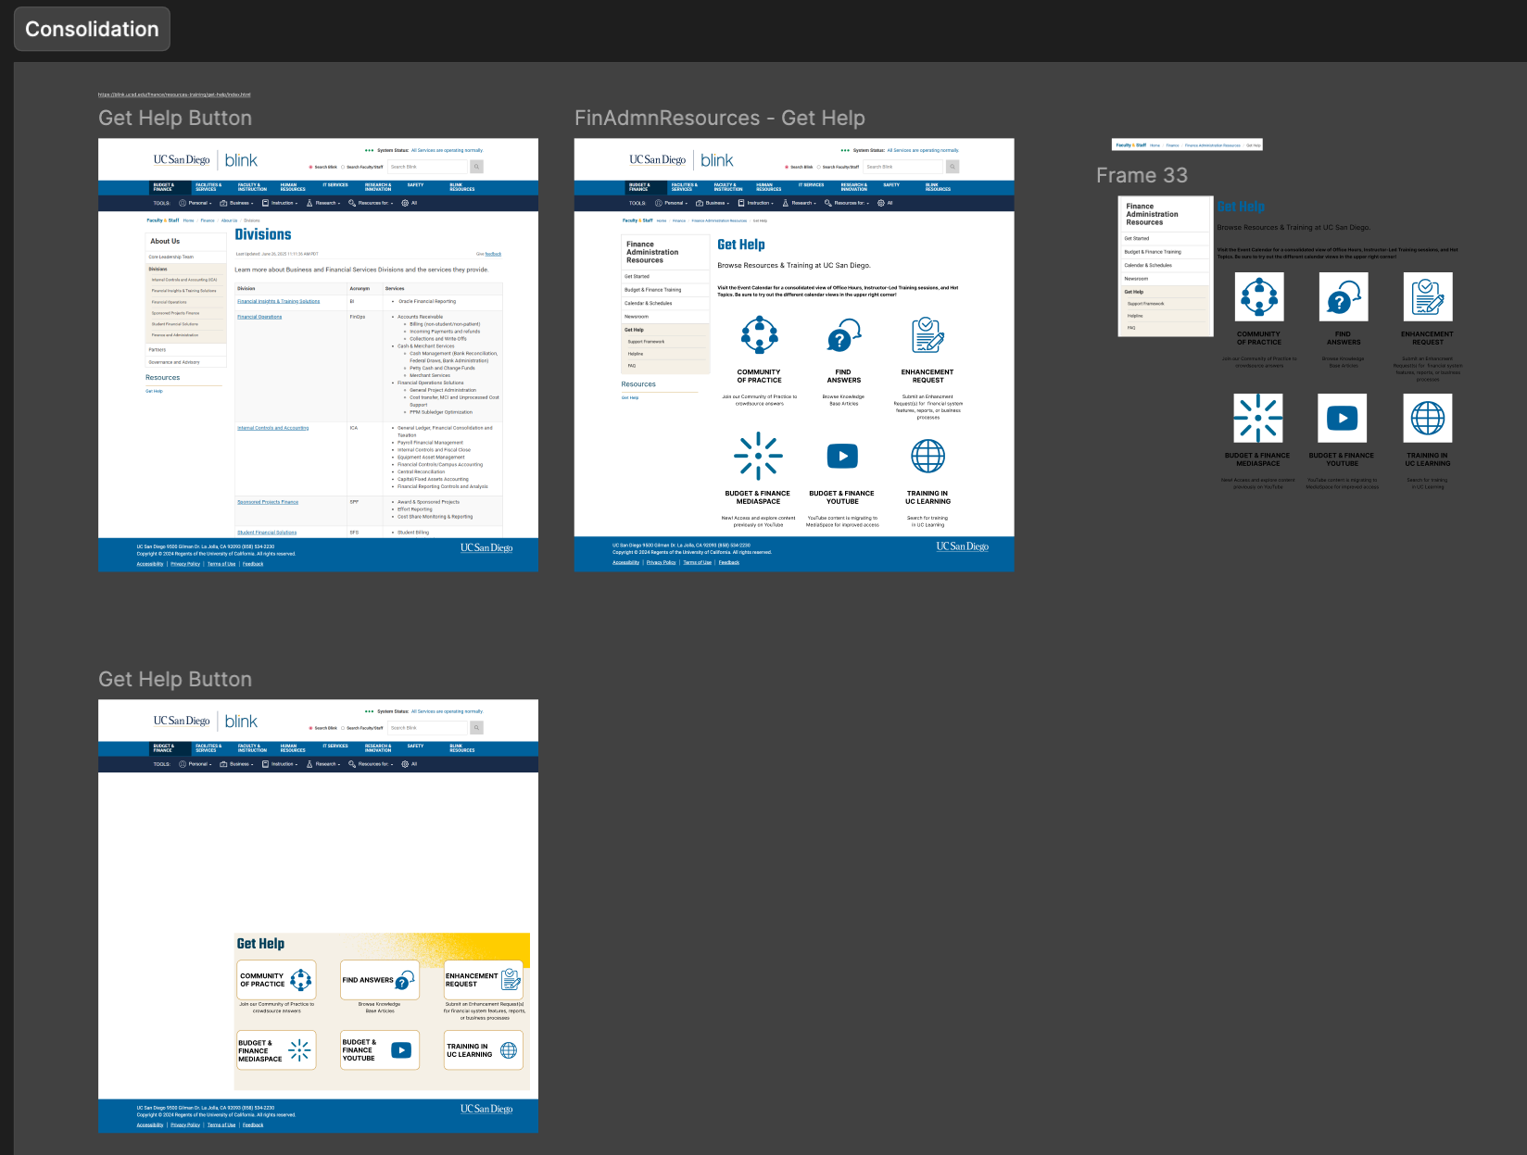
Task: Select the FinAdmnResources - Get Help frame title
Action: point(719,118)
